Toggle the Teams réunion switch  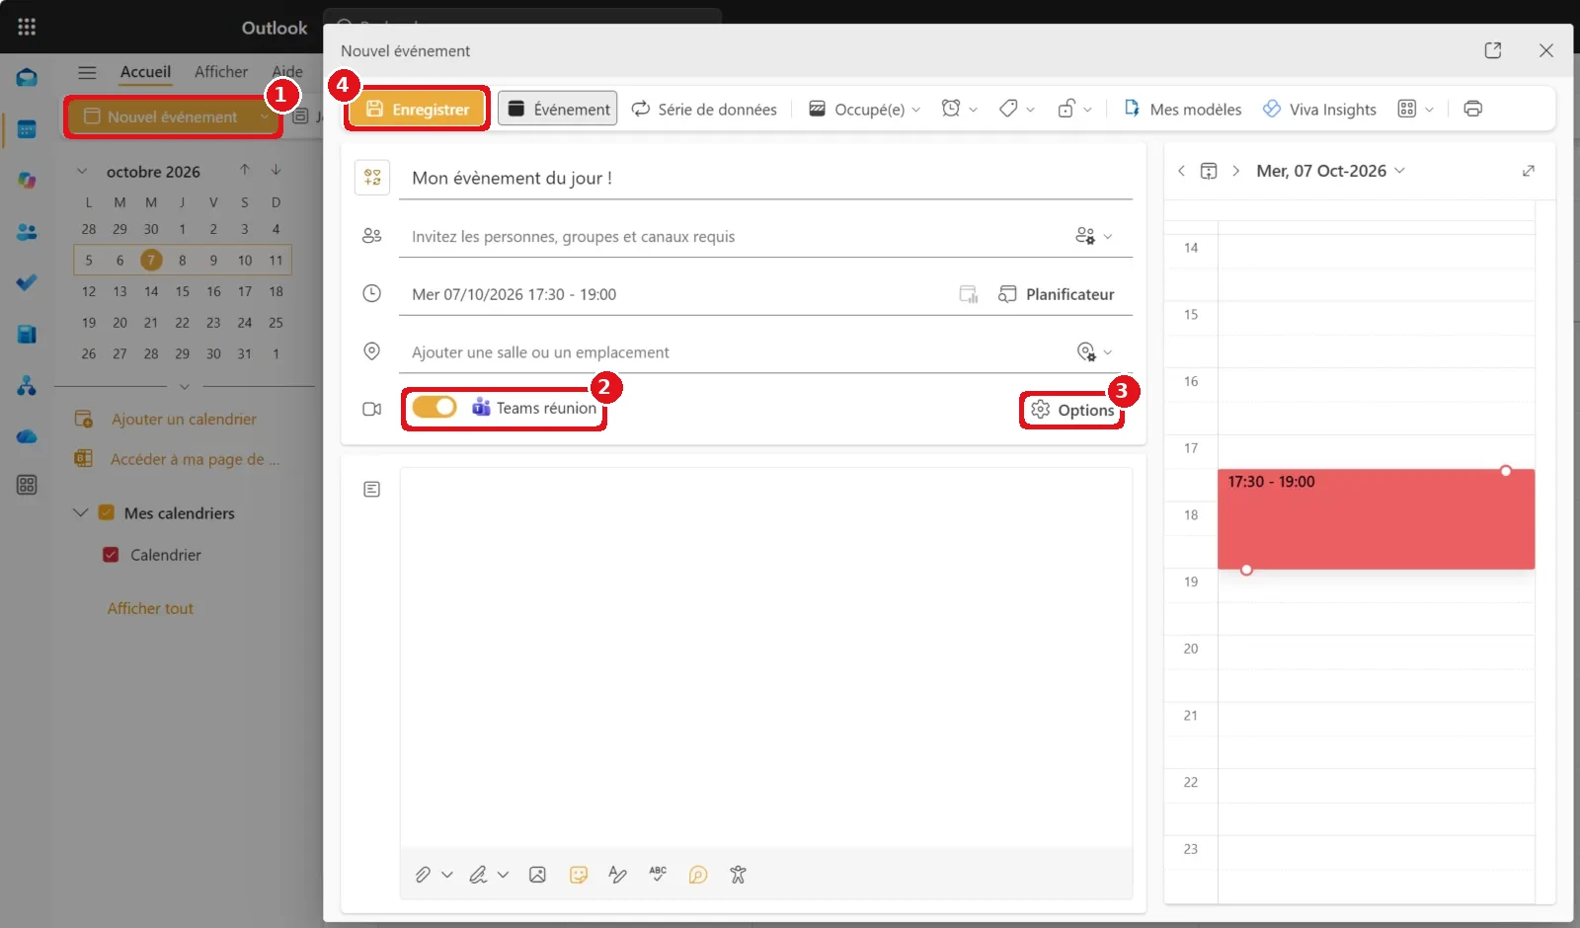click(x=434, y=407)
